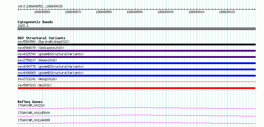Select the thick red nsv5987103 variant bar

(136, 88)
